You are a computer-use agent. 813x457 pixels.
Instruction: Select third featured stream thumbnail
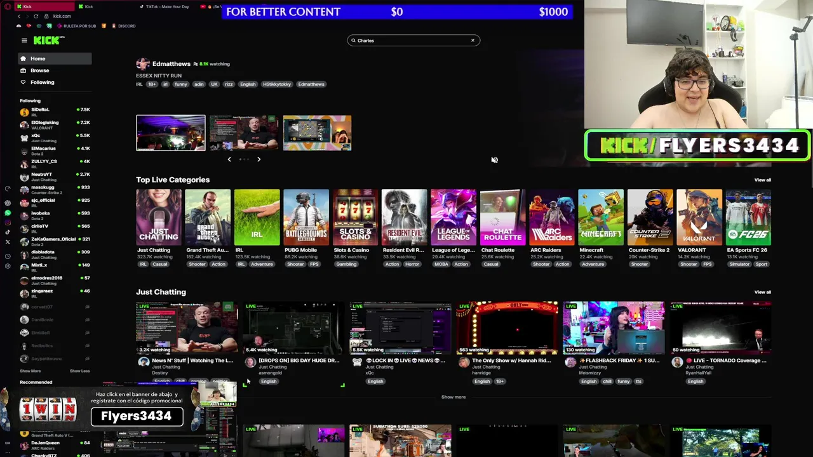click(317, 133)
